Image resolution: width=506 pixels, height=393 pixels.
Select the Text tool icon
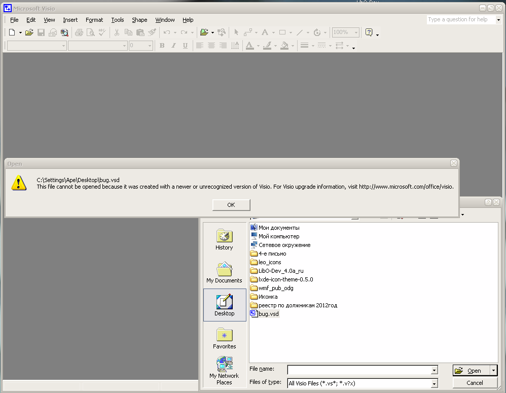pyautogui.click(x=265, y=32)
